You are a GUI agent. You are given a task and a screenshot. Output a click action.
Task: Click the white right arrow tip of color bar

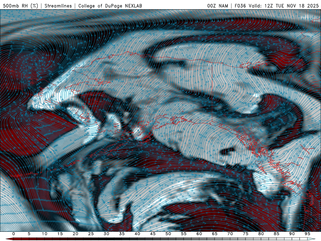(312, 239)
